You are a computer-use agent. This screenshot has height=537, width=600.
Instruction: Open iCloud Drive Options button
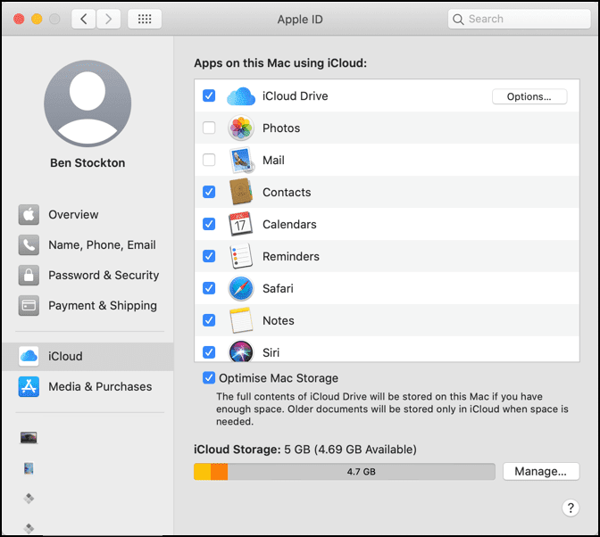pyautogui.click(x=529, y=96)
